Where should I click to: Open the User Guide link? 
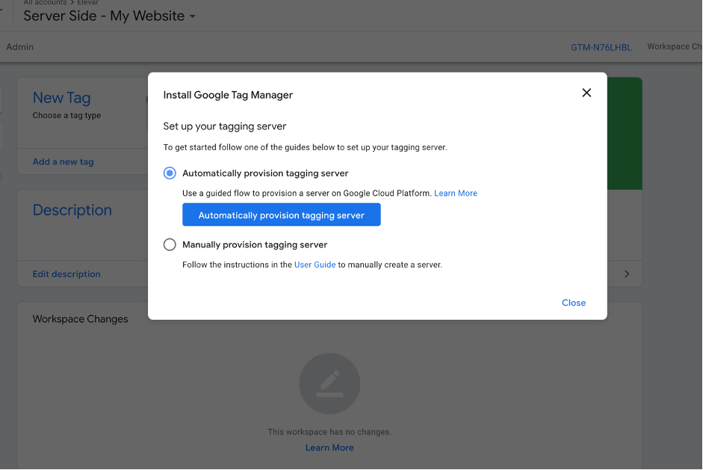[315, 264]
